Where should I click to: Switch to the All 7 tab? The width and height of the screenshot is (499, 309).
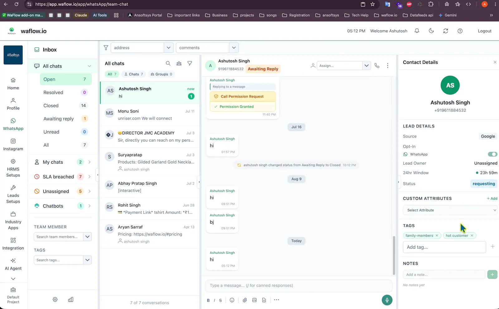click(x=112, y=74)
